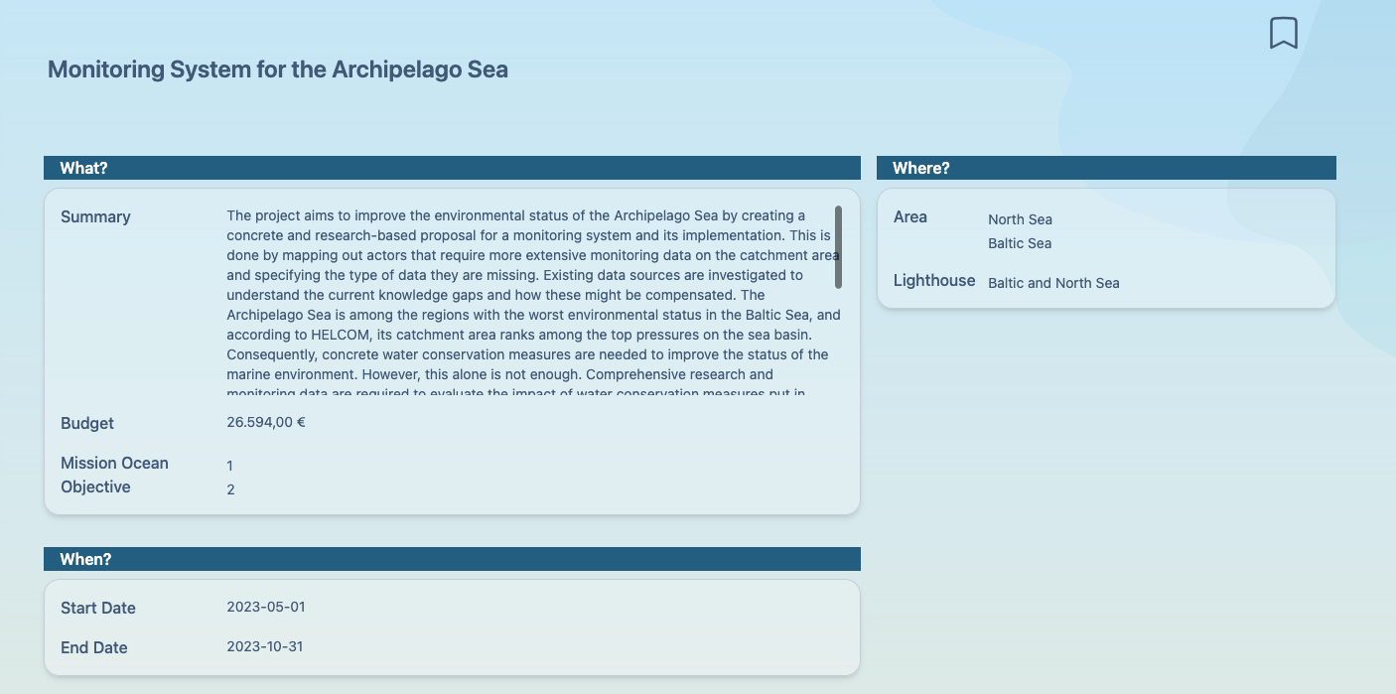Click the summary text scrollbar thumb

[x=838, y=247]
